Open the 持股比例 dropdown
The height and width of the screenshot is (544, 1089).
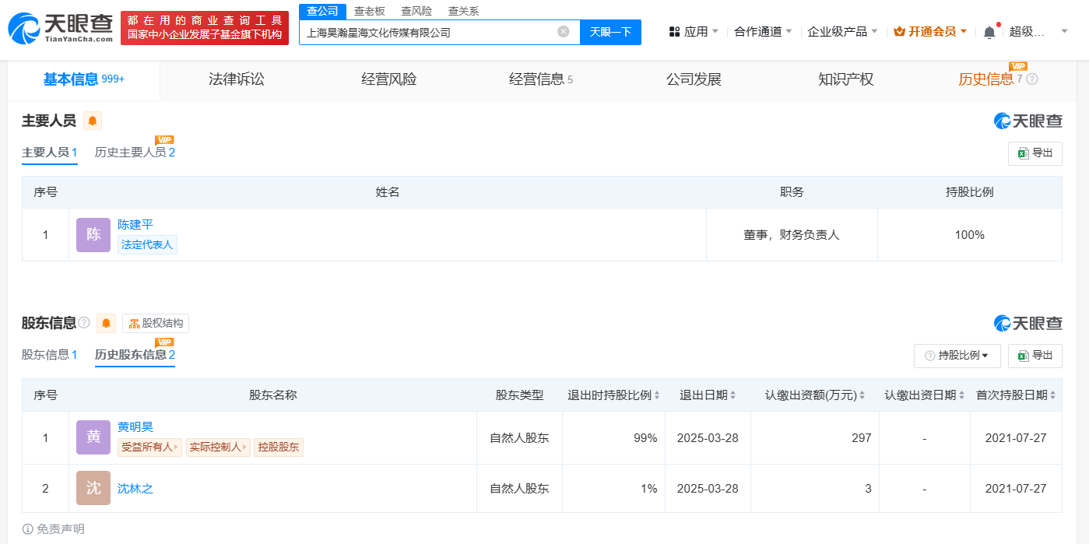click(x=957, y=356)
